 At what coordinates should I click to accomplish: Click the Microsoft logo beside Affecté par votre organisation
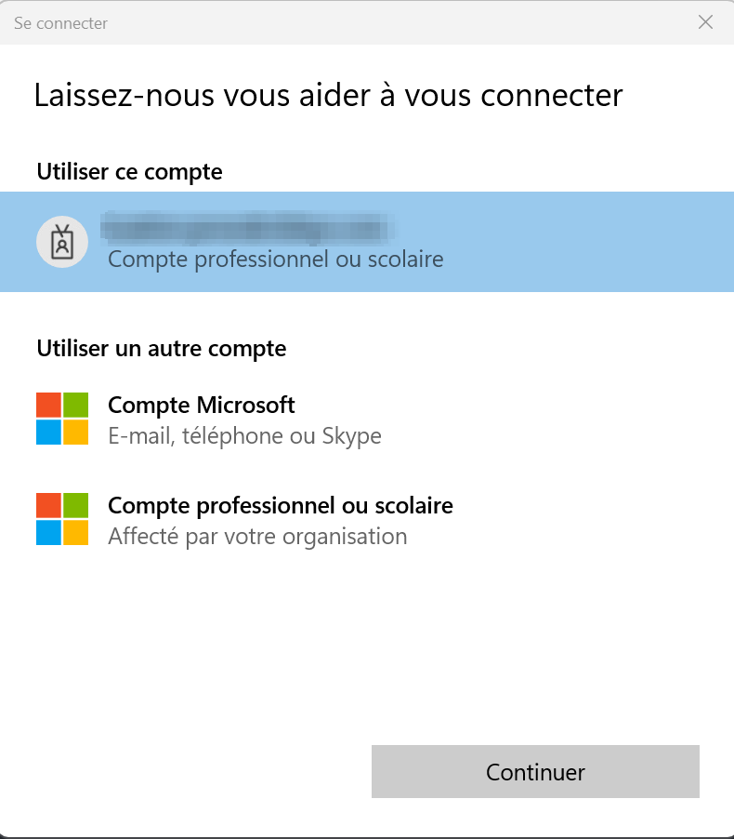tap(62, 519)
